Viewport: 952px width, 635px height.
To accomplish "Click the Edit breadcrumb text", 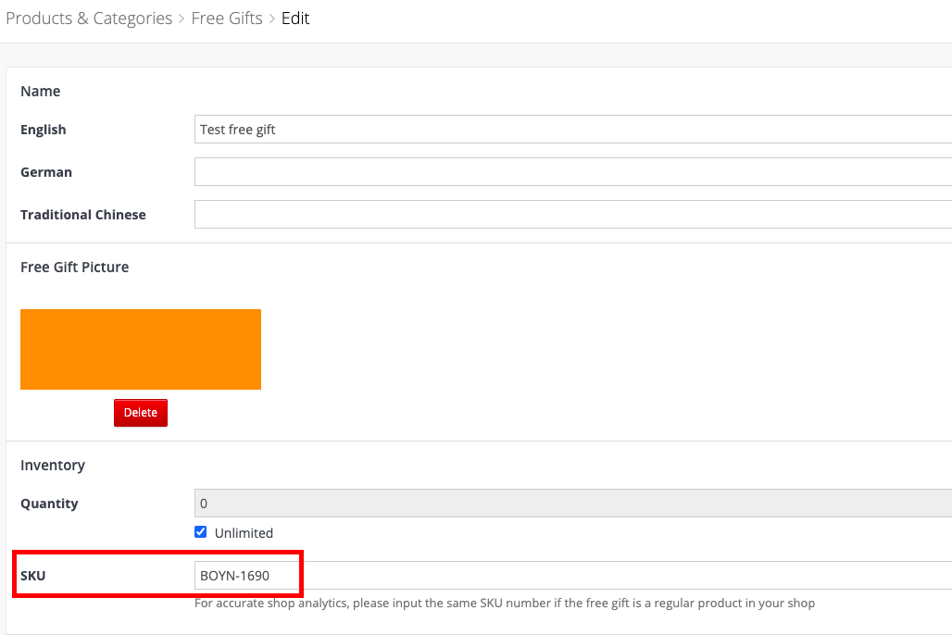I will click(295, 19).
